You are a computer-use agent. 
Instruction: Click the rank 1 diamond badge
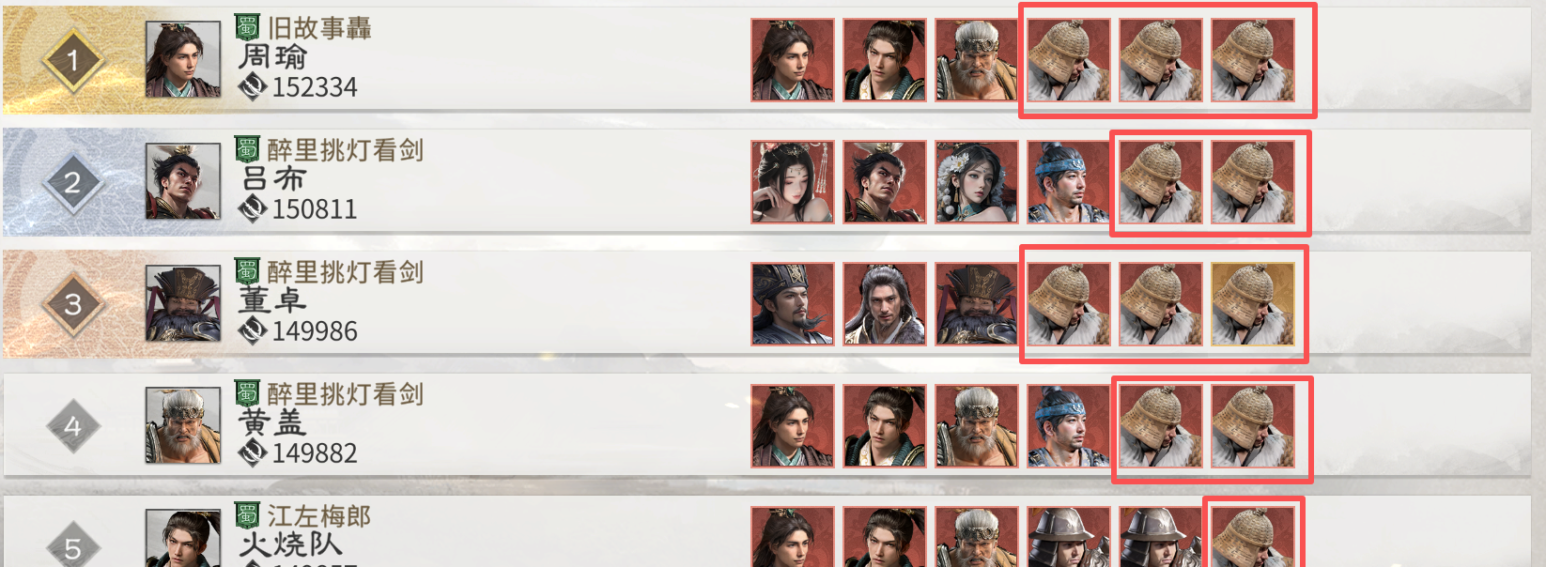pos(72,60)
